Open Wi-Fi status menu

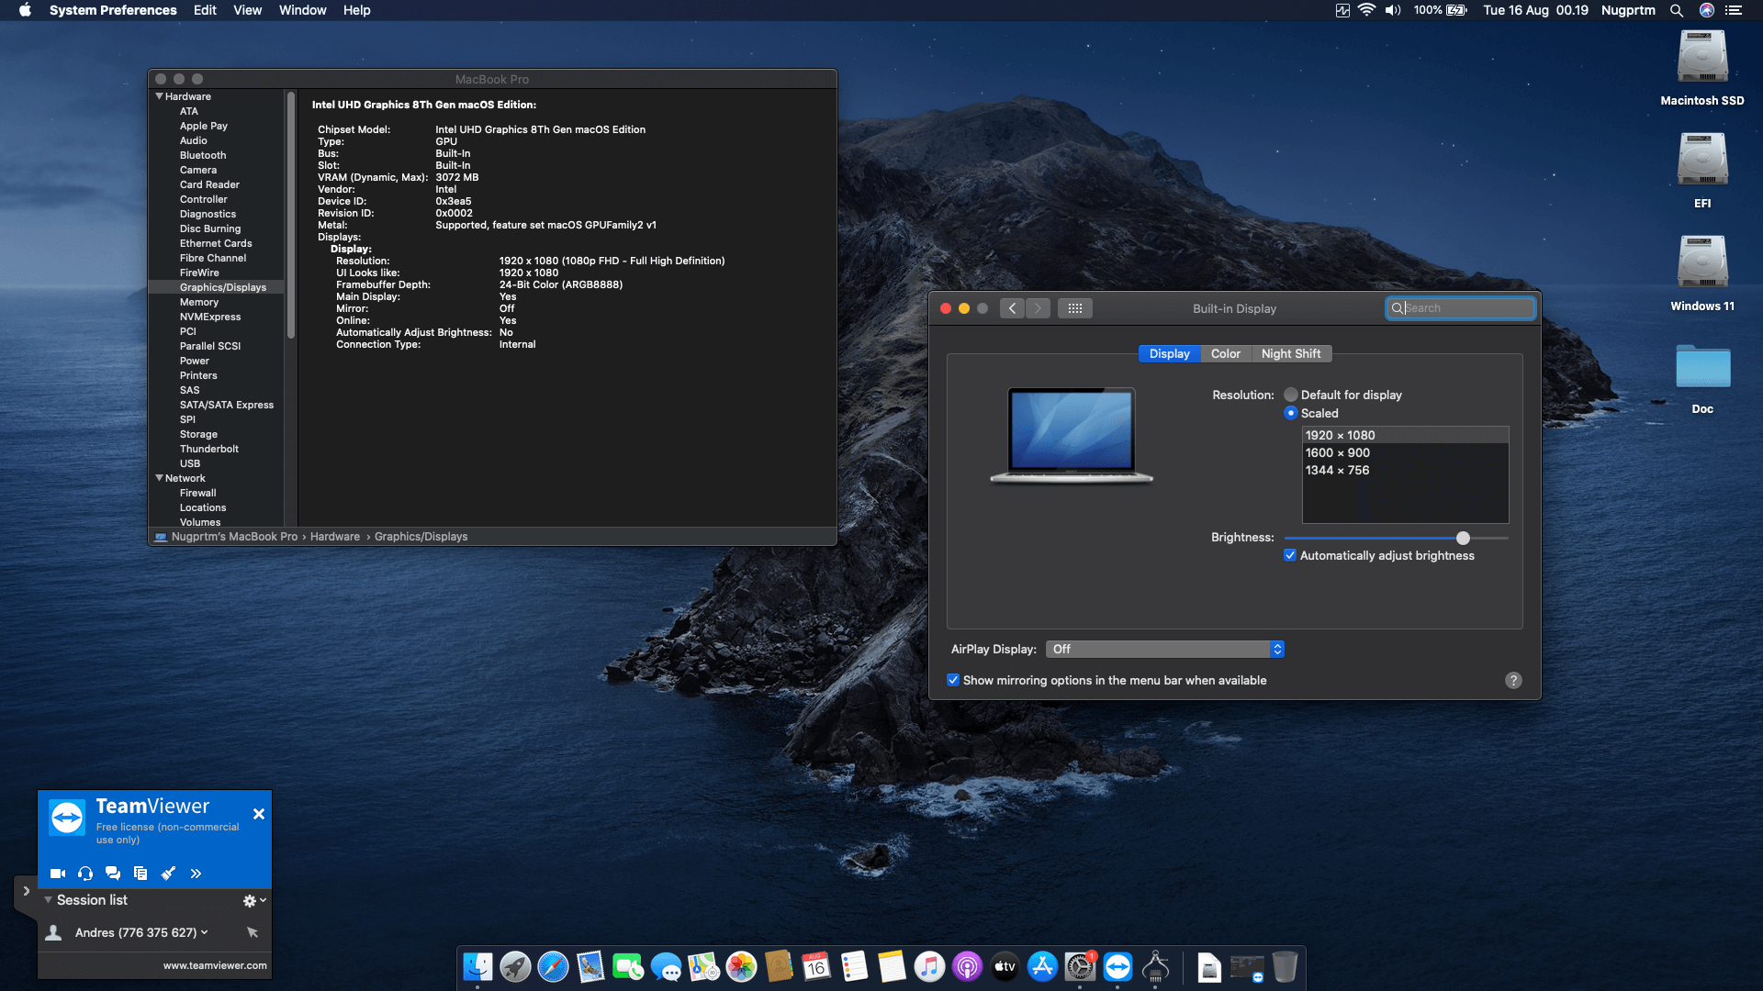pos(1366,10)
